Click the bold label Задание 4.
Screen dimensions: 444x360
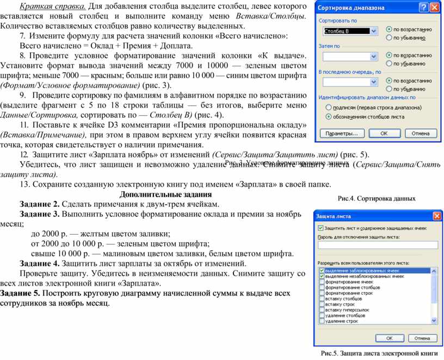[x=39, y=263]
